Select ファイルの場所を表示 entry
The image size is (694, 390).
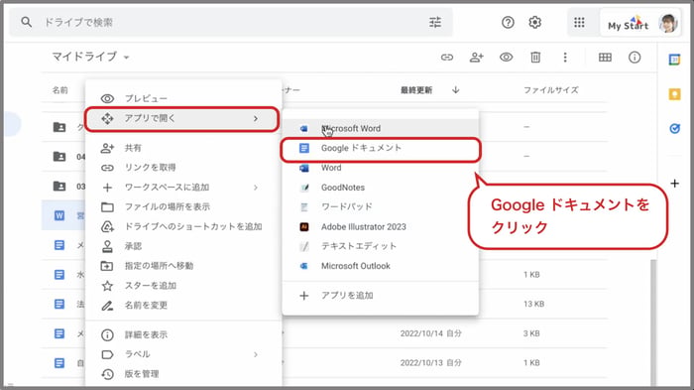183,206
